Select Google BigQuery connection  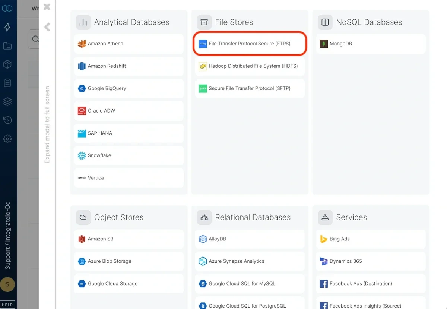(x=129, y=88)
